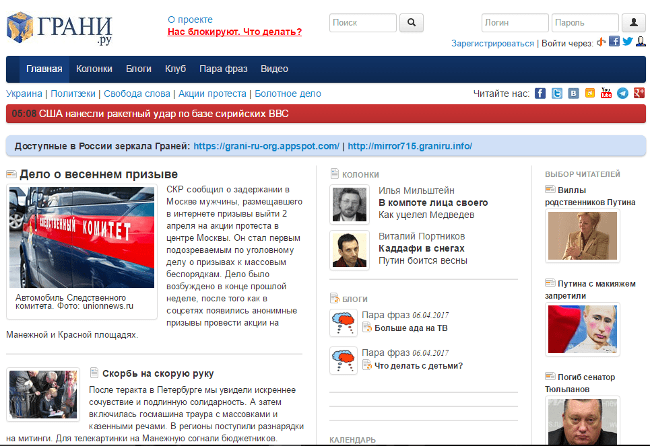Click the search magnifier button
This screenshot has width=650, height=446.
(411, 23)
